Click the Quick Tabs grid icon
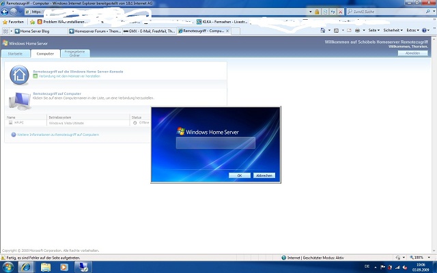This screenshot has height=273, width=437. pyautogui.click(x=5, y=31)
